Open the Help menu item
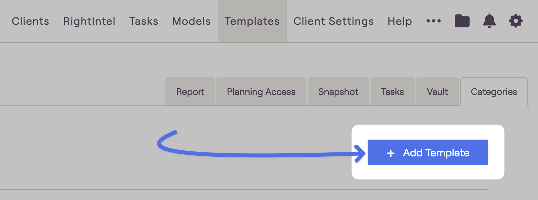 point(400,21)
